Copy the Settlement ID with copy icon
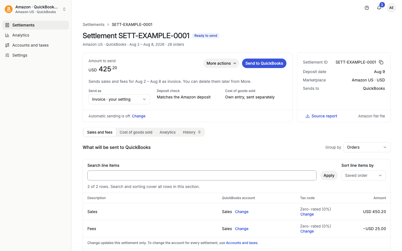Screen dimensions: 402x251 click(x=381, y=62)
